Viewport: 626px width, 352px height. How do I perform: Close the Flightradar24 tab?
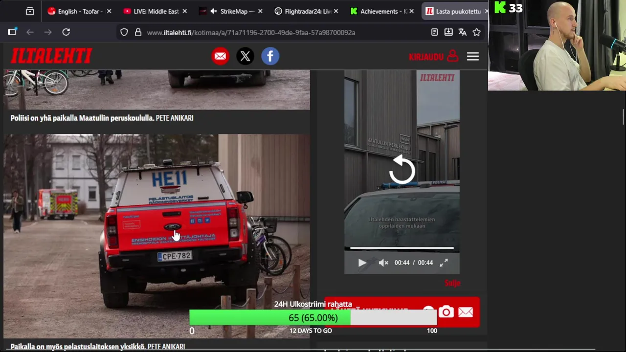pos(335,11)
